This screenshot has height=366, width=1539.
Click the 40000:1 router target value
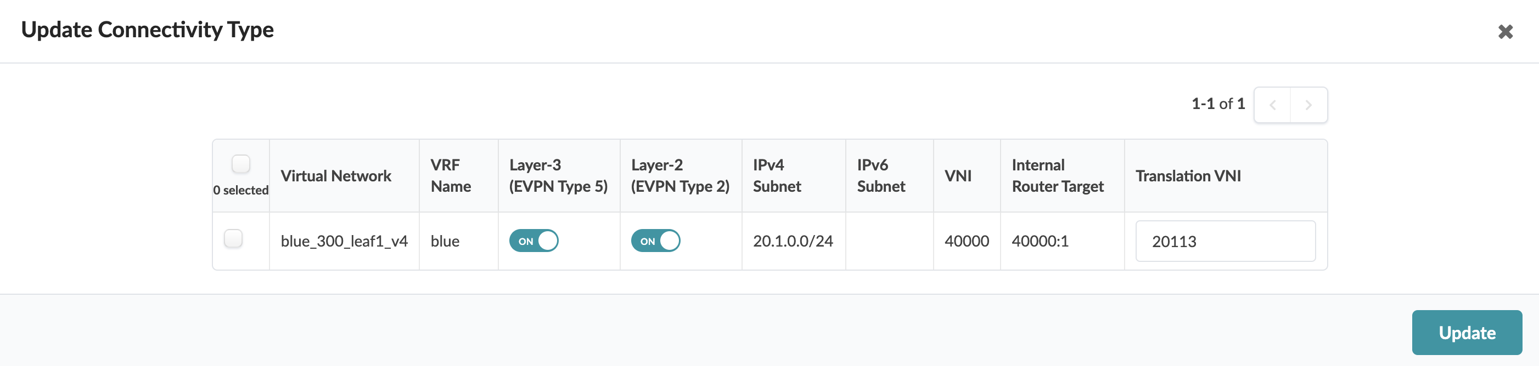tap(1040, 241)
